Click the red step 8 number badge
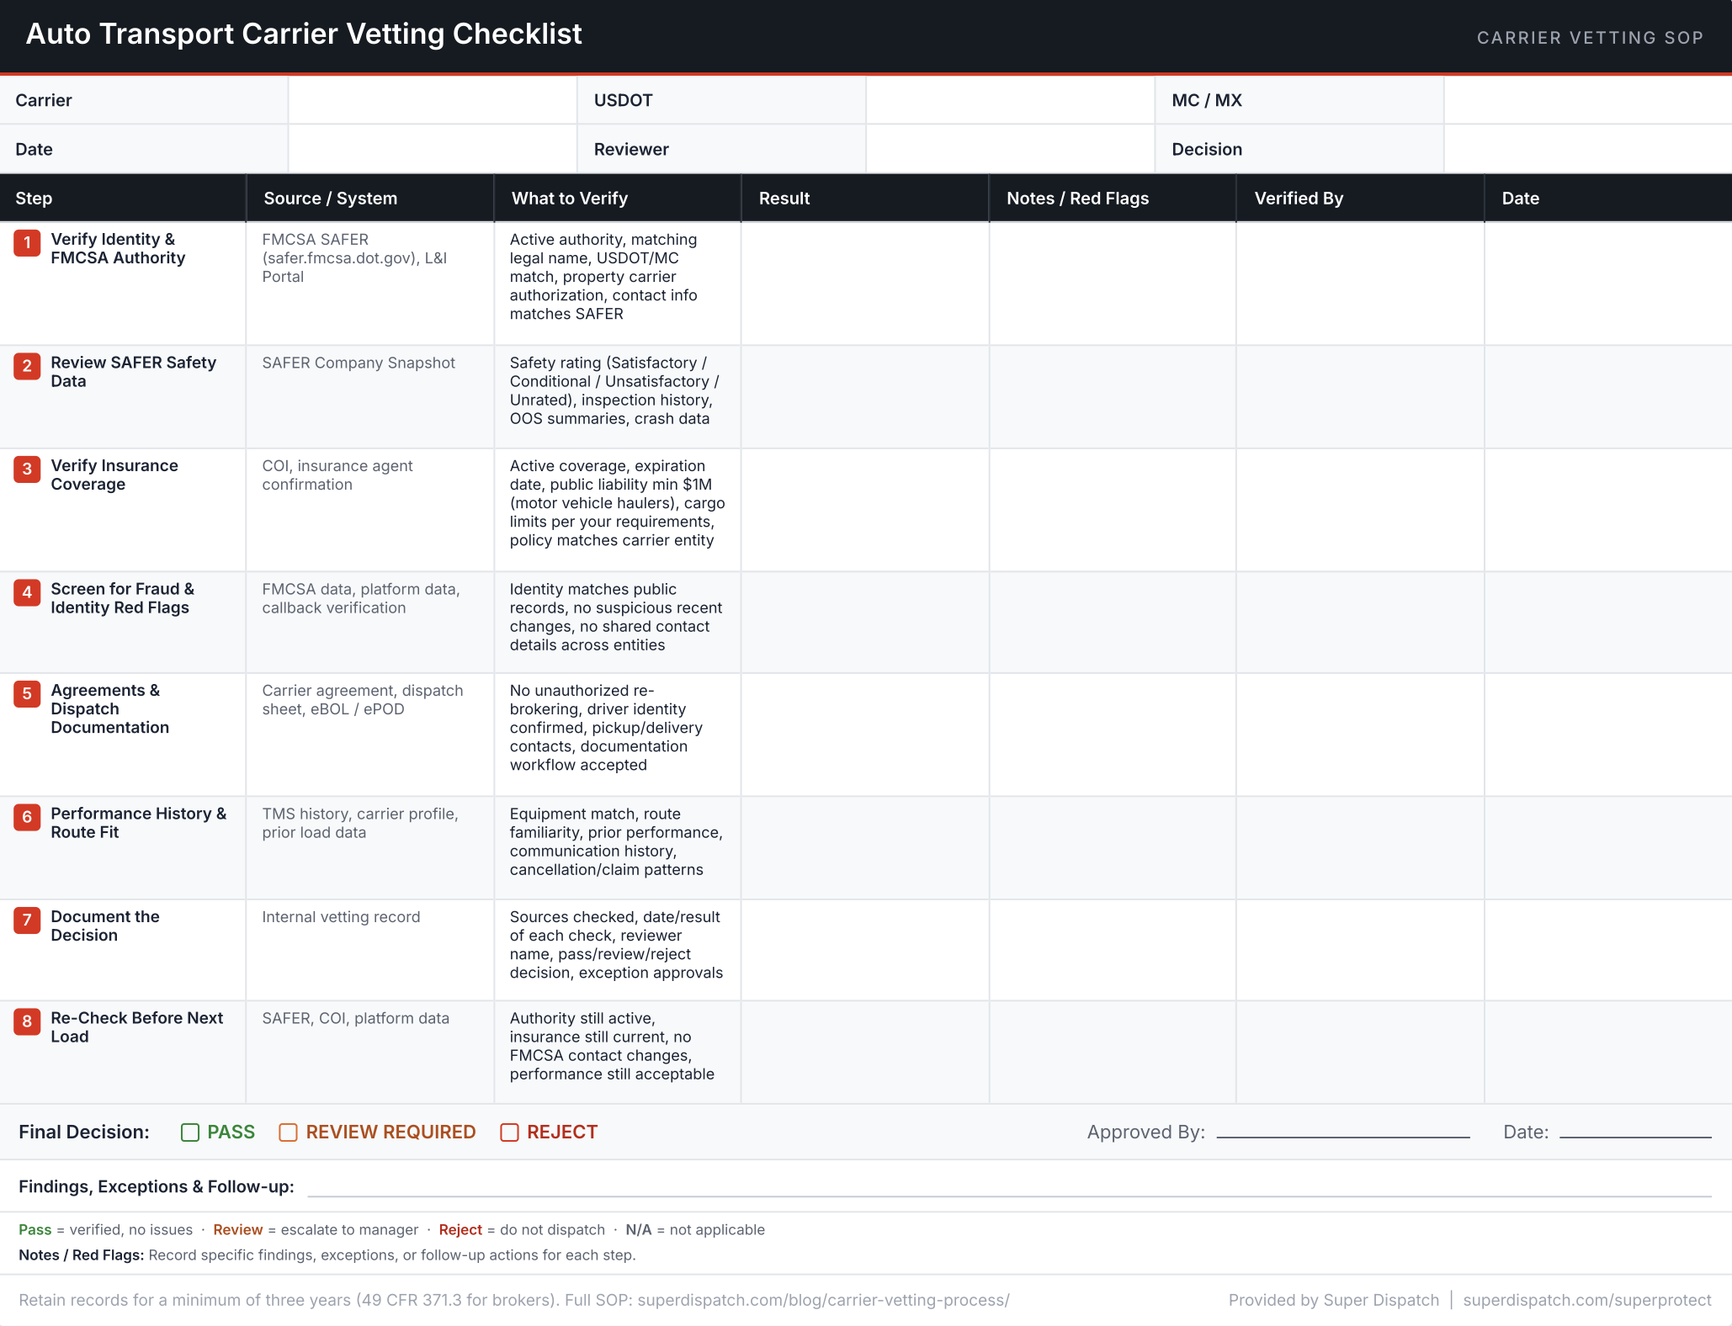The height and width of the screenshot is (1326, 1732). click(x=27, y=1021)
